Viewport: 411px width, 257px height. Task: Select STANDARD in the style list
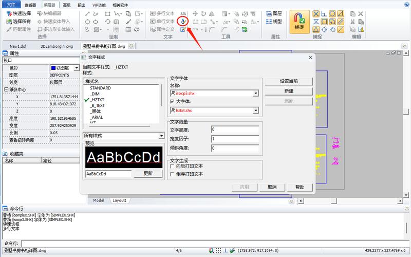pyautogui.click(x=100, y=88)
